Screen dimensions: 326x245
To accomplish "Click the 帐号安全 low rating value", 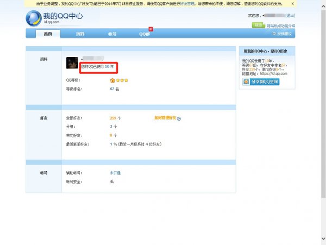I will 111,181.
